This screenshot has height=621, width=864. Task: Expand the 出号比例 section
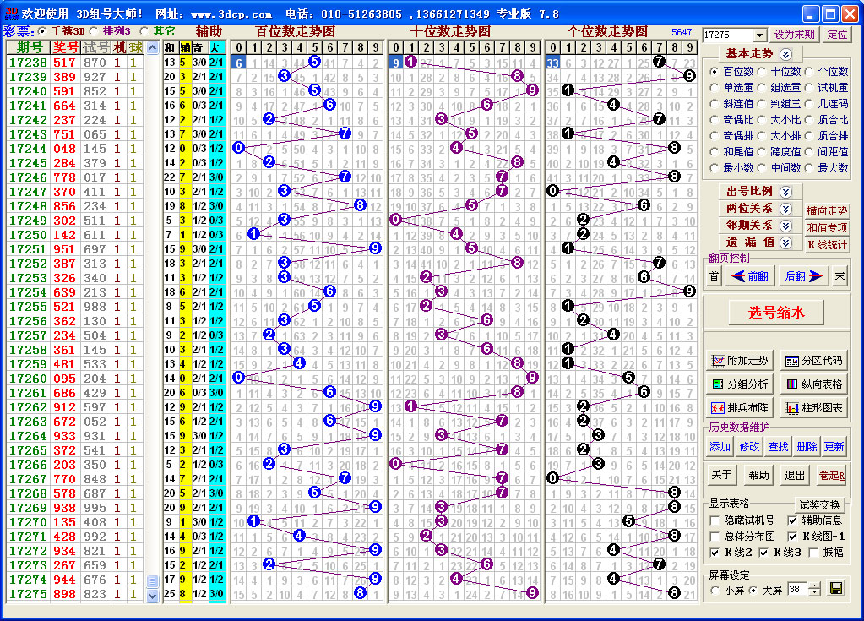[785, 192]
